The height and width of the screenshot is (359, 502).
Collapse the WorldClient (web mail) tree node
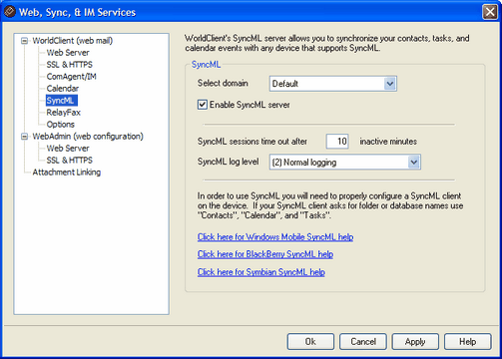[x=24, y=41]
